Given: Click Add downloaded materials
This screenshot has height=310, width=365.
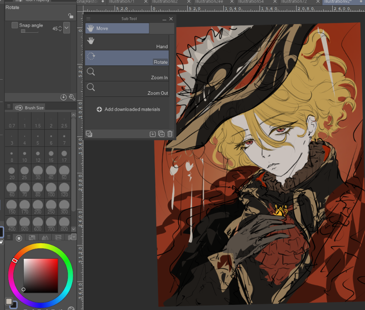Looking at the screenshot, I should [x=132, y=109].
